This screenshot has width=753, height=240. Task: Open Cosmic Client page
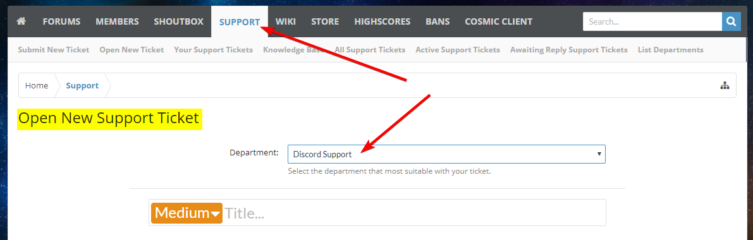498,21
